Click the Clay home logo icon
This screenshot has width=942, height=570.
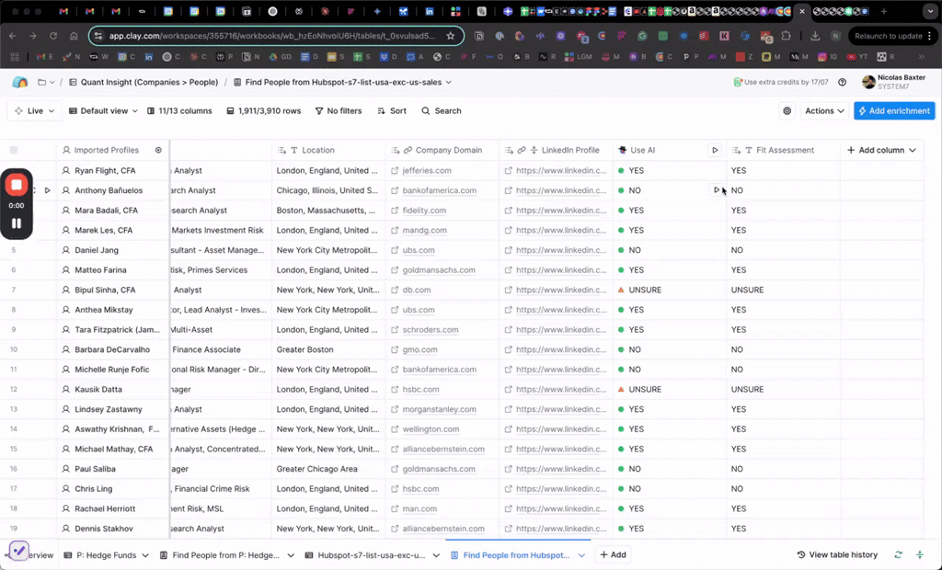tap(20, 83)
